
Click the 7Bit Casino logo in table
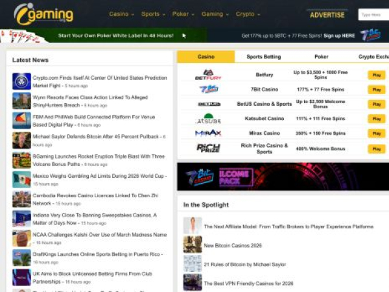click(209, 89)
